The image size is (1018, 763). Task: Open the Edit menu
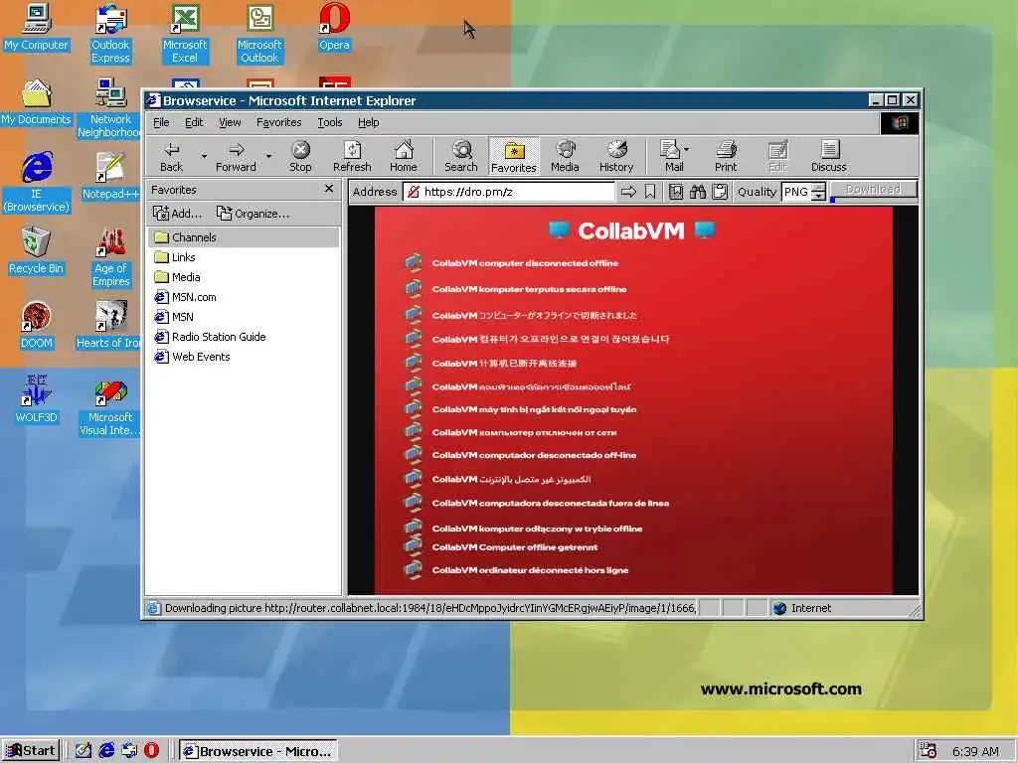click(194, 122)
